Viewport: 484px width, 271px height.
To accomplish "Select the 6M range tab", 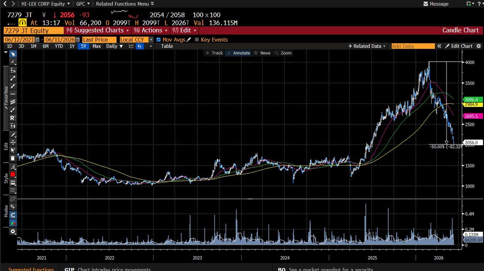I will pyautogui.click(x=46, y=46).
